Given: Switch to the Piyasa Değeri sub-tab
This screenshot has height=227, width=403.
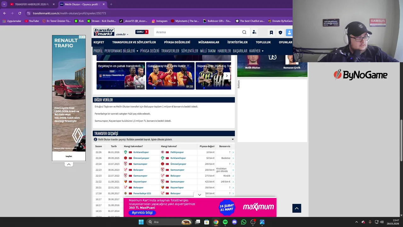Looking at the screenshot, I should click(150, 51).
